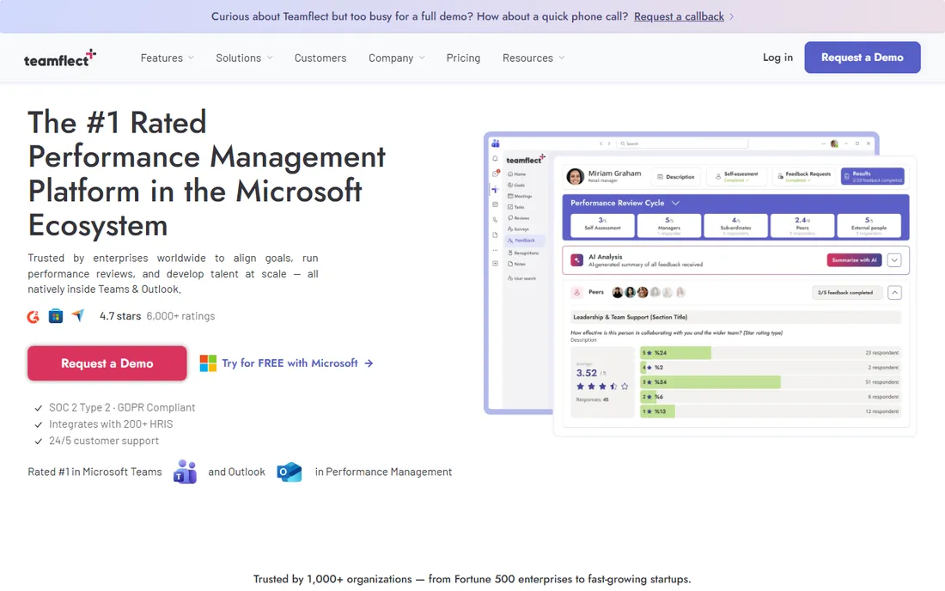
Task: Click the search magnifier in the mockup's top bar
Action: point(623,143)
